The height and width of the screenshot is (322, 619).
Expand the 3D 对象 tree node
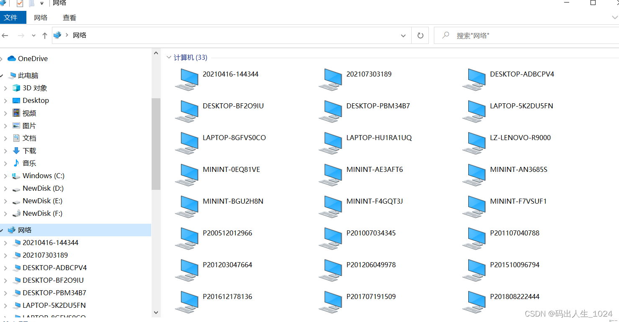5,88
